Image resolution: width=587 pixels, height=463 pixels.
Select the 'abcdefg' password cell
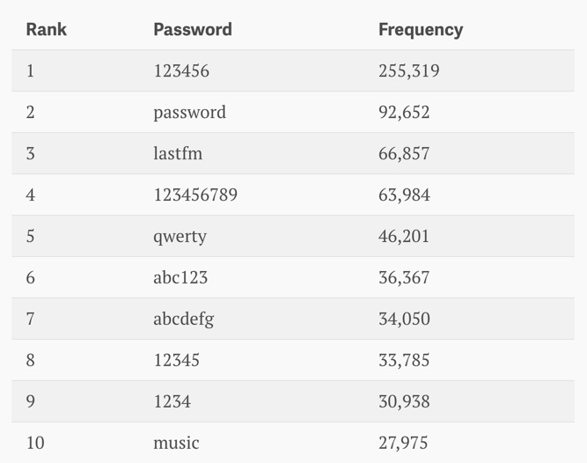[183, 319]
